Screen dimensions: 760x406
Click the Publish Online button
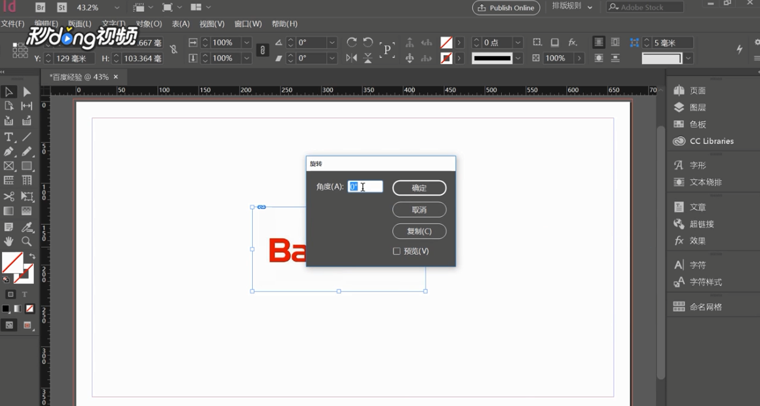[x=506, y=8]
